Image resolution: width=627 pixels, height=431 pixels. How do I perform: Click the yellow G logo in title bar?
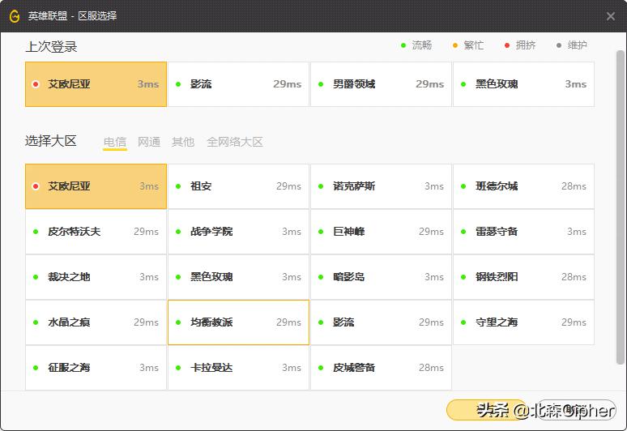tap(15, 16)
